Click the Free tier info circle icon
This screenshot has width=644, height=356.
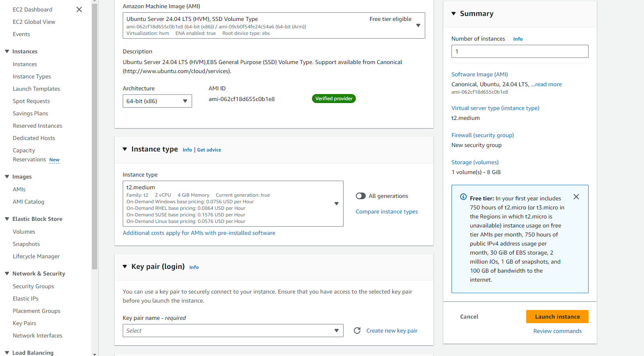[463, 197]
